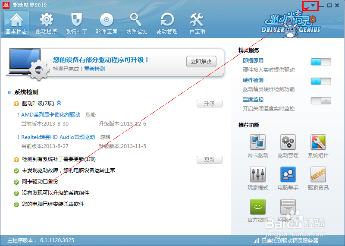Click the server connection signal icon
This screenshot has width=345, height=246.
point(256,240)
